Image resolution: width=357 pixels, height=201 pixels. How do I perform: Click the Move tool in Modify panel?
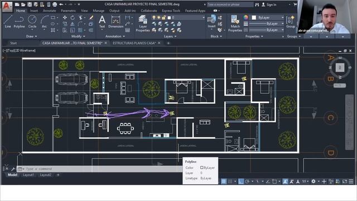coord(65,18)
